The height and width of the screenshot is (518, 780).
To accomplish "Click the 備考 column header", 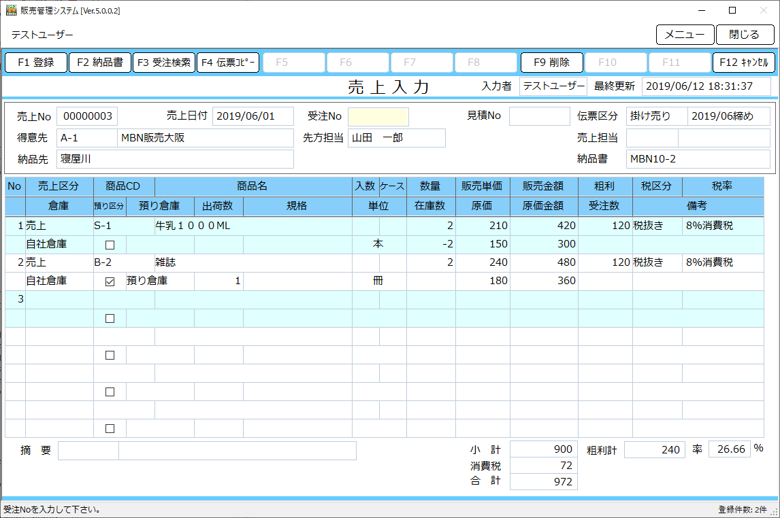I will click(698, 206).
